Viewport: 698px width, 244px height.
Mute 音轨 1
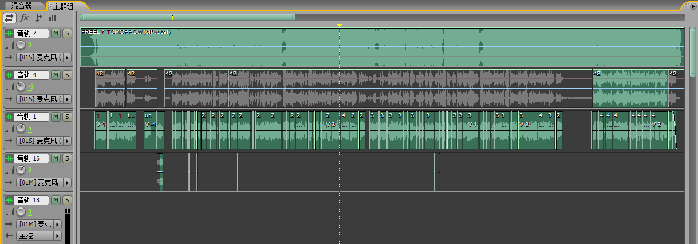point(56,117)
